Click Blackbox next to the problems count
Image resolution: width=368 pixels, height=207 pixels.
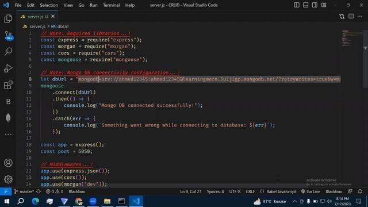(76, 191)
